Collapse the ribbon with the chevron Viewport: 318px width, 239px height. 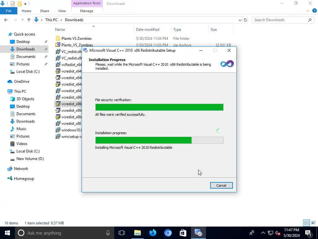(308, 11)
